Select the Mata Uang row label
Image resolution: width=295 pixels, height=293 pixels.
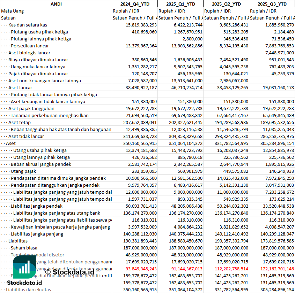(x=13, y=11)
